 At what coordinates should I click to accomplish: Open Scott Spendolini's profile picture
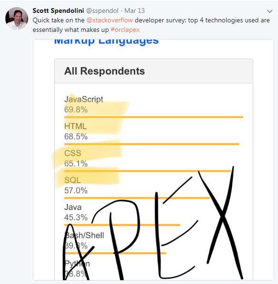[17, 18]
